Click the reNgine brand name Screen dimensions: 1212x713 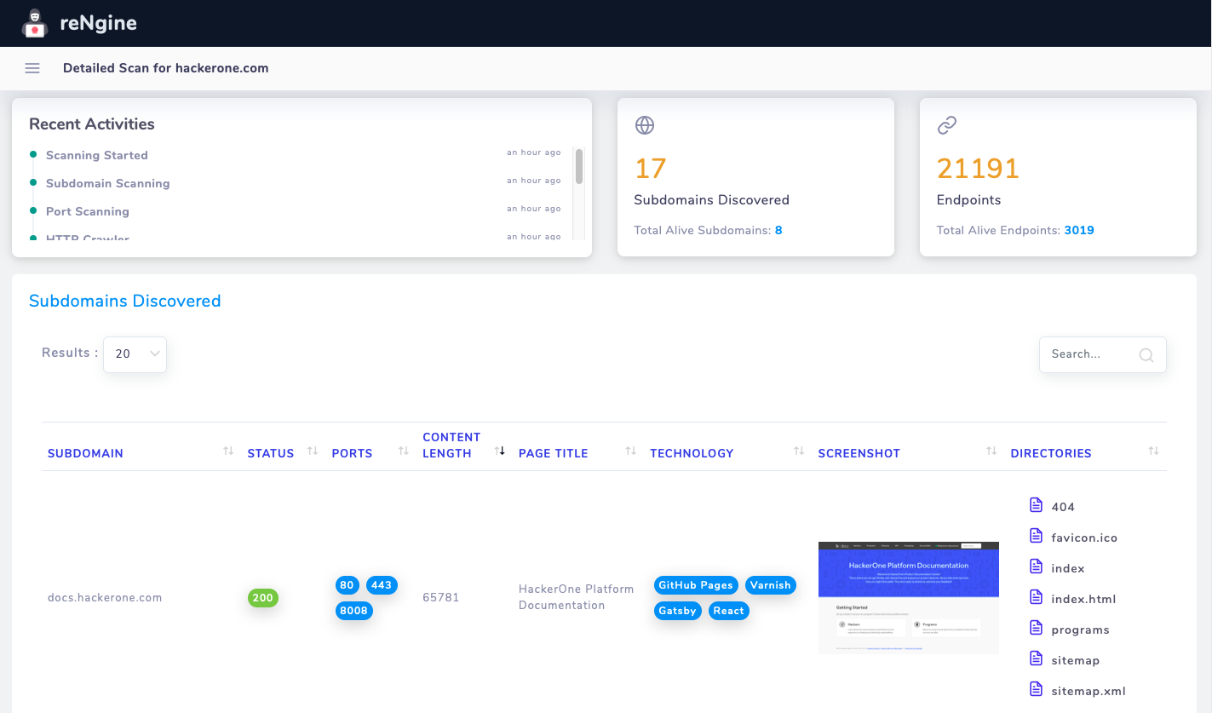98,24
